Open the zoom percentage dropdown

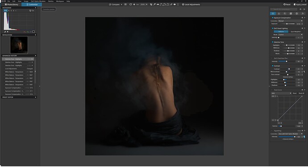pyautogui.click(x=146, y=4)
